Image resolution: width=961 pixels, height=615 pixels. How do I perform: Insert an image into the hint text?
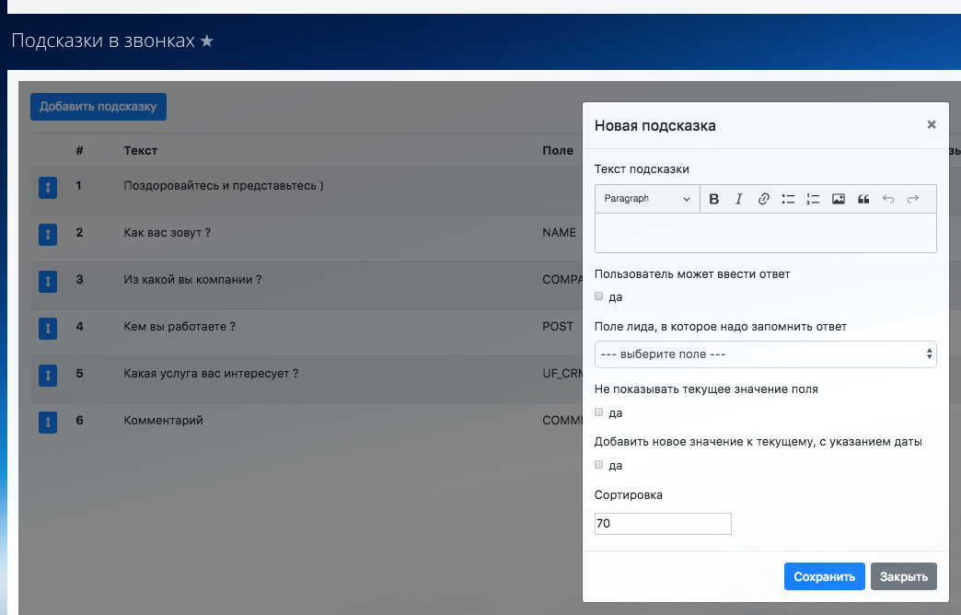[838, 199]
